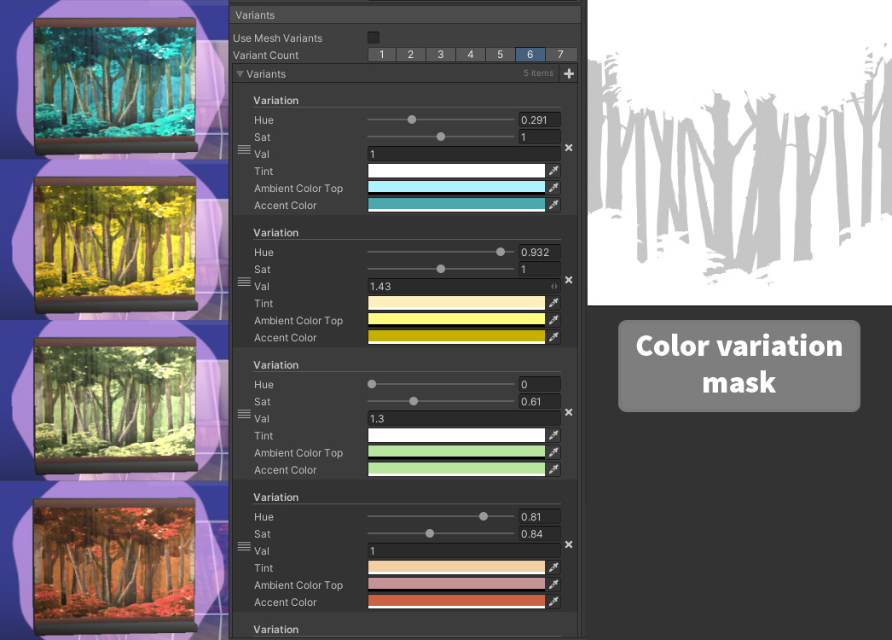Click the drag handle of the second variation
Image resolution: width=892 pixels, height=640 pixels.
pos(244,282)
